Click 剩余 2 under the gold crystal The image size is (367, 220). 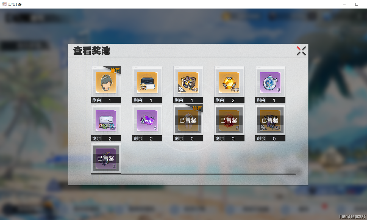pyautogui.click(x=229, y=100)
